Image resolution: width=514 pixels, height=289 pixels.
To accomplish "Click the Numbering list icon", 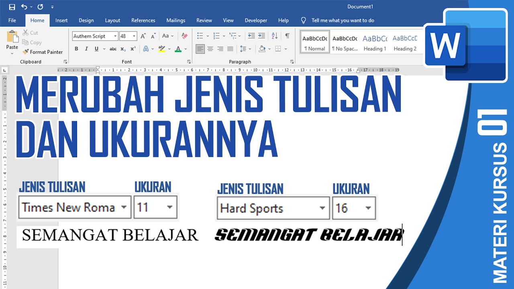I will 216,36.
